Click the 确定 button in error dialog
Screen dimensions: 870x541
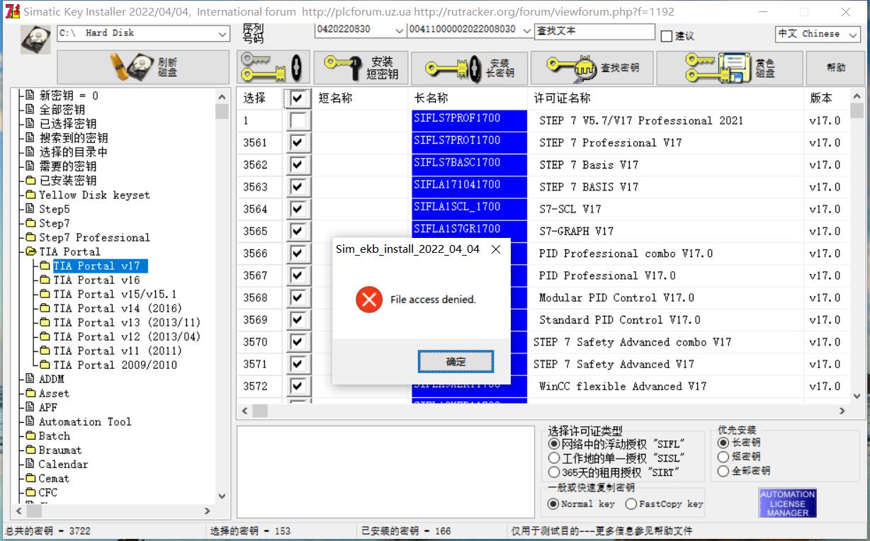click(456, 362)
